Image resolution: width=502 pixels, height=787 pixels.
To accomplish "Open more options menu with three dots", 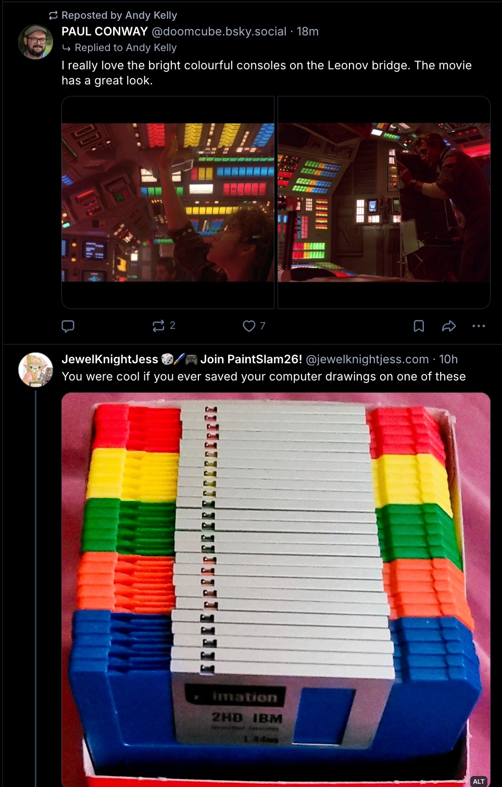I will (x=479, y=326).
